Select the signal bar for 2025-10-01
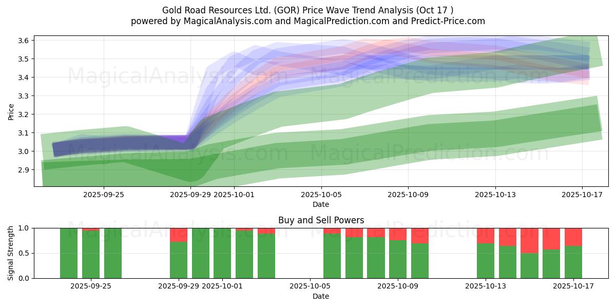This screenshot has width=616, height=308. click(x=222, y=253)
